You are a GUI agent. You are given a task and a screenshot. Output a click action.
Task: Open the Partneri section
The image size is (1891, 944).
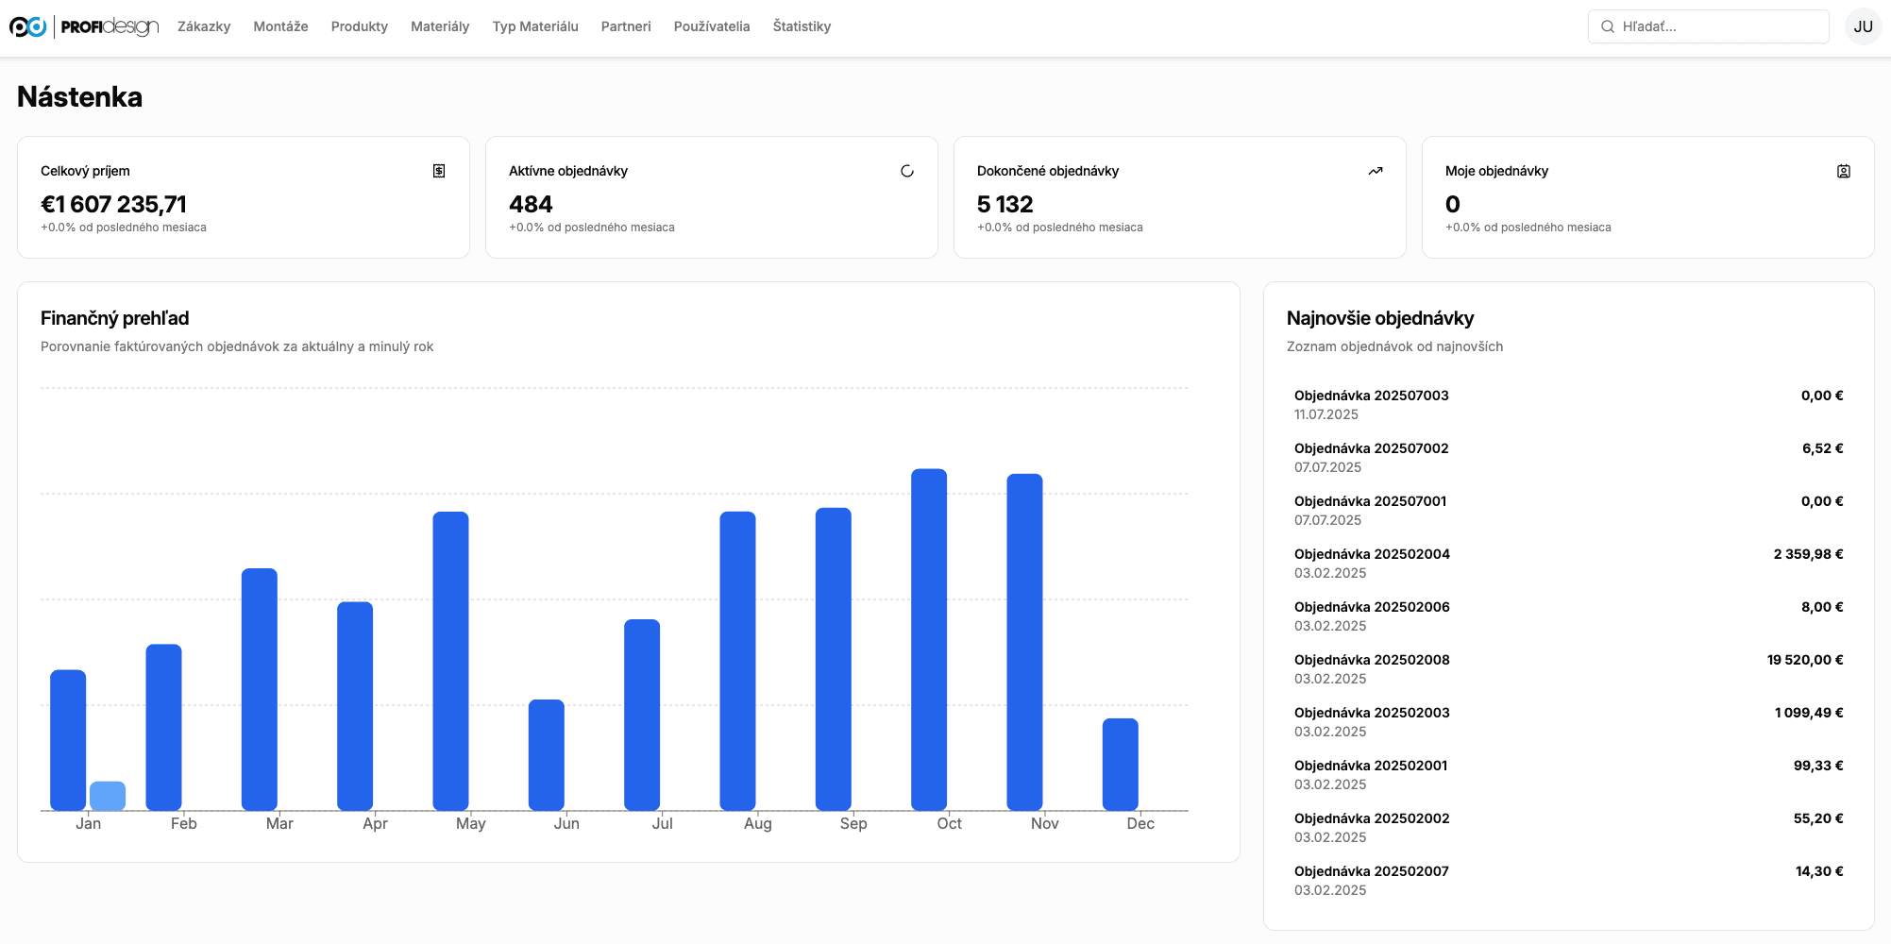click(626, 26)
